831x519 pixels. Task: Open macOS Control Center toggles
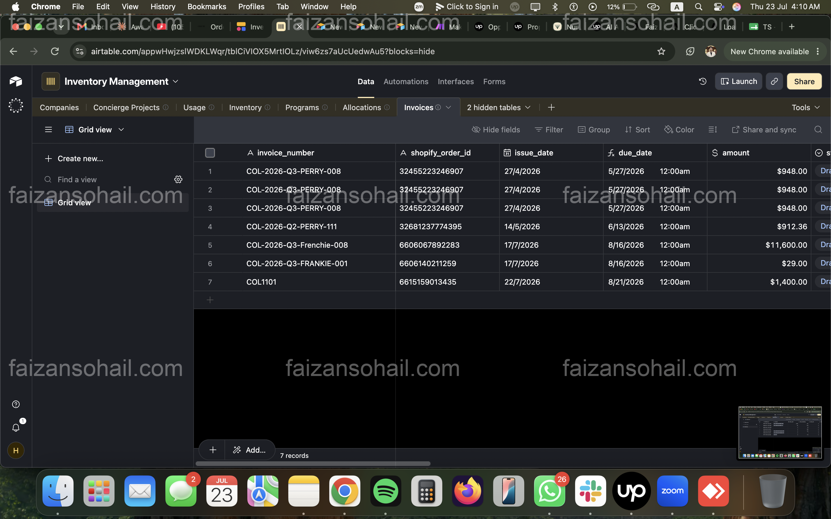coord(718,7)
